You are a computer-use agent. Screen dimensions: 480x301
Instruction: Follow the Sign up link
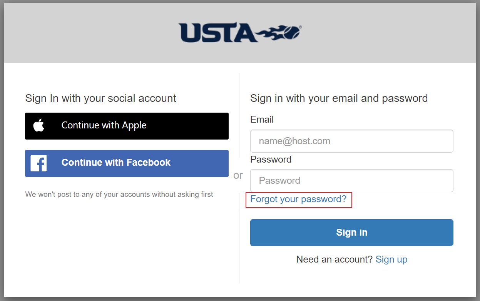tap(391, 259)
